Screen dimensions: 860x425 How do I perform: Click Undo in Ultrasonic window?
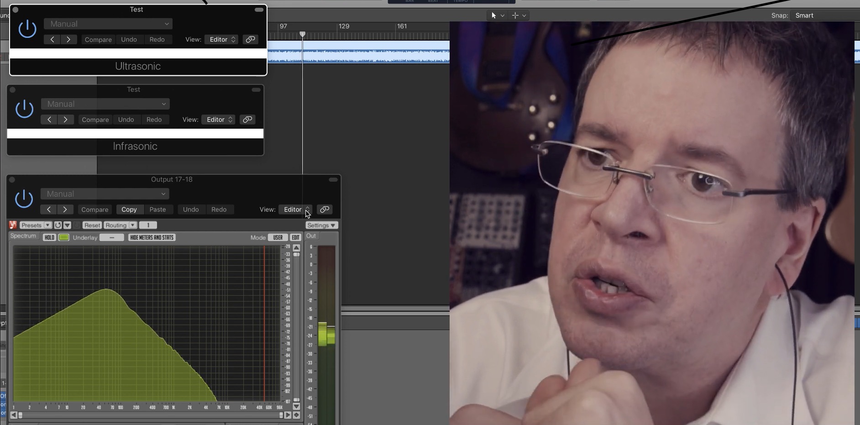tap(129, 40)
